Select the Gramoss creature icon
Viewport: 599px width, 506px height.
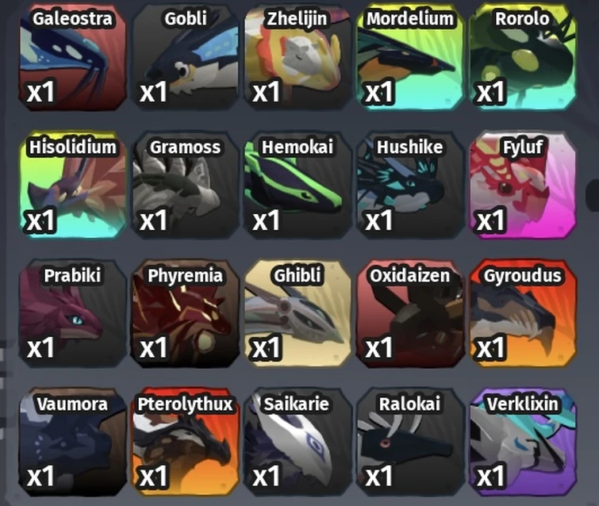pos(186,186)
